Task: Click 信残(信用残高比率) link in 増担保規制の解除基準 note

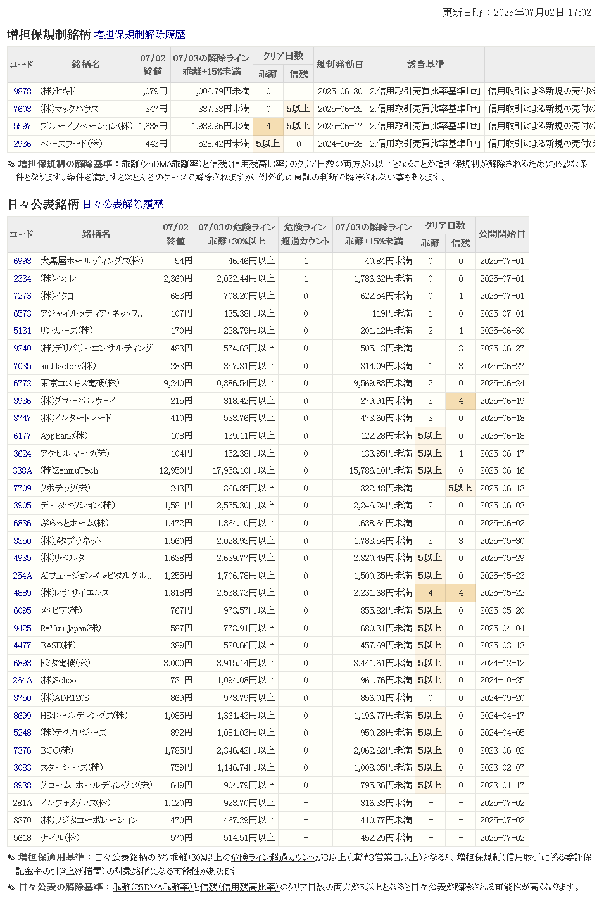Action: pyautogui.click(x=248, y=164)
